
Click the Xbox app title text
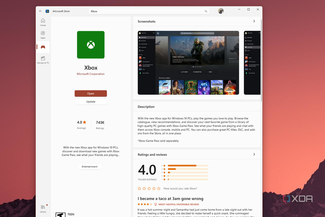91,68
